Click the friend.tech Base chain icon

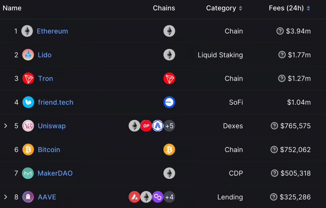[169, 102]
